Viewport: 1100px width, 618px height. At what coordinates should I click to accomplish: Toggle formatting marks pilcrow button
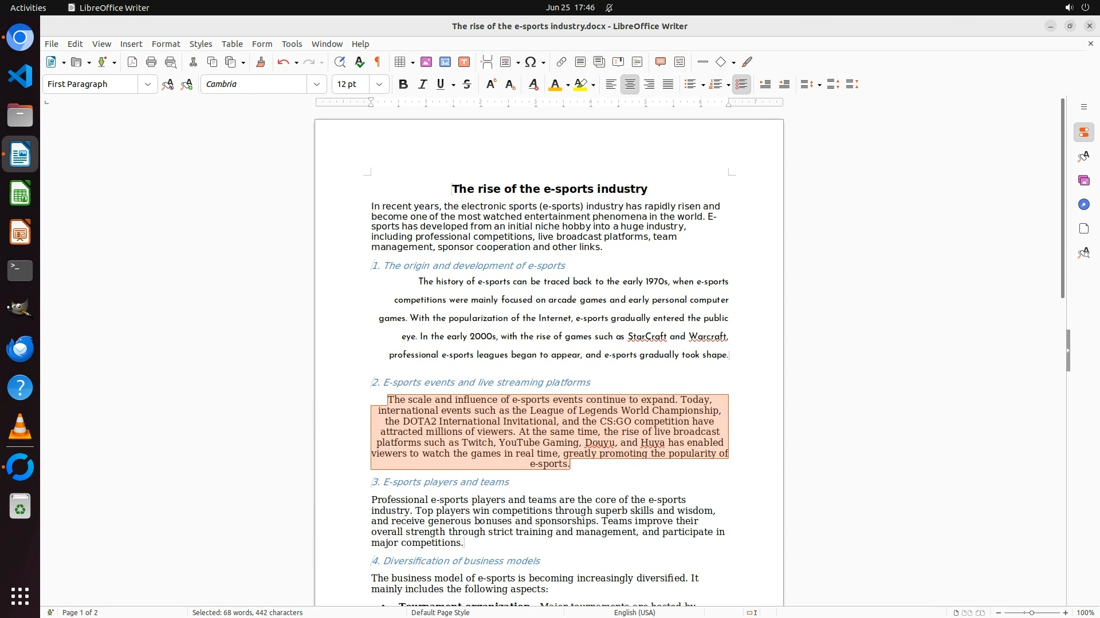[x=378, y=62]
